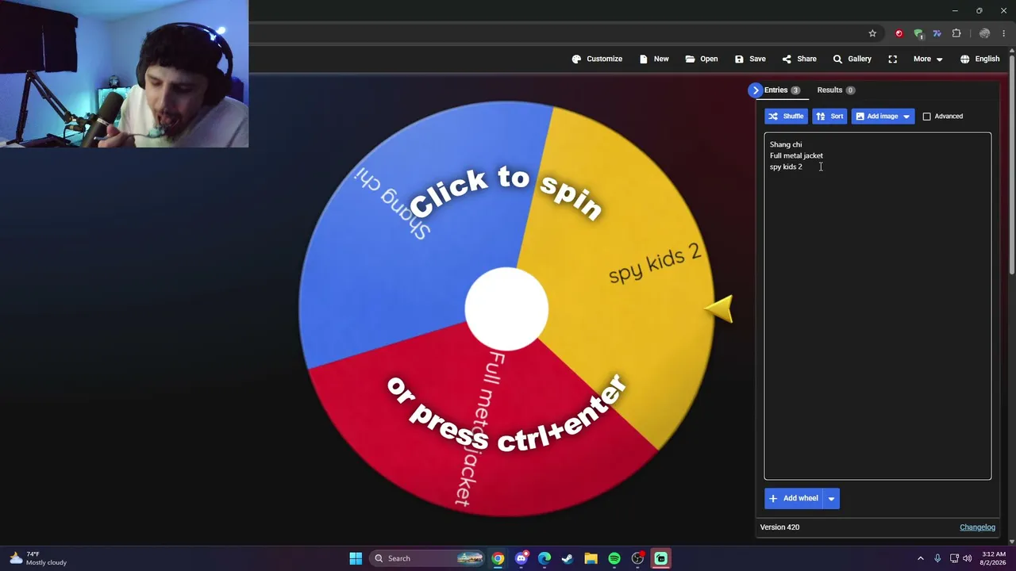Click 'Shang chi' entry text line

[x=786, y=144]
